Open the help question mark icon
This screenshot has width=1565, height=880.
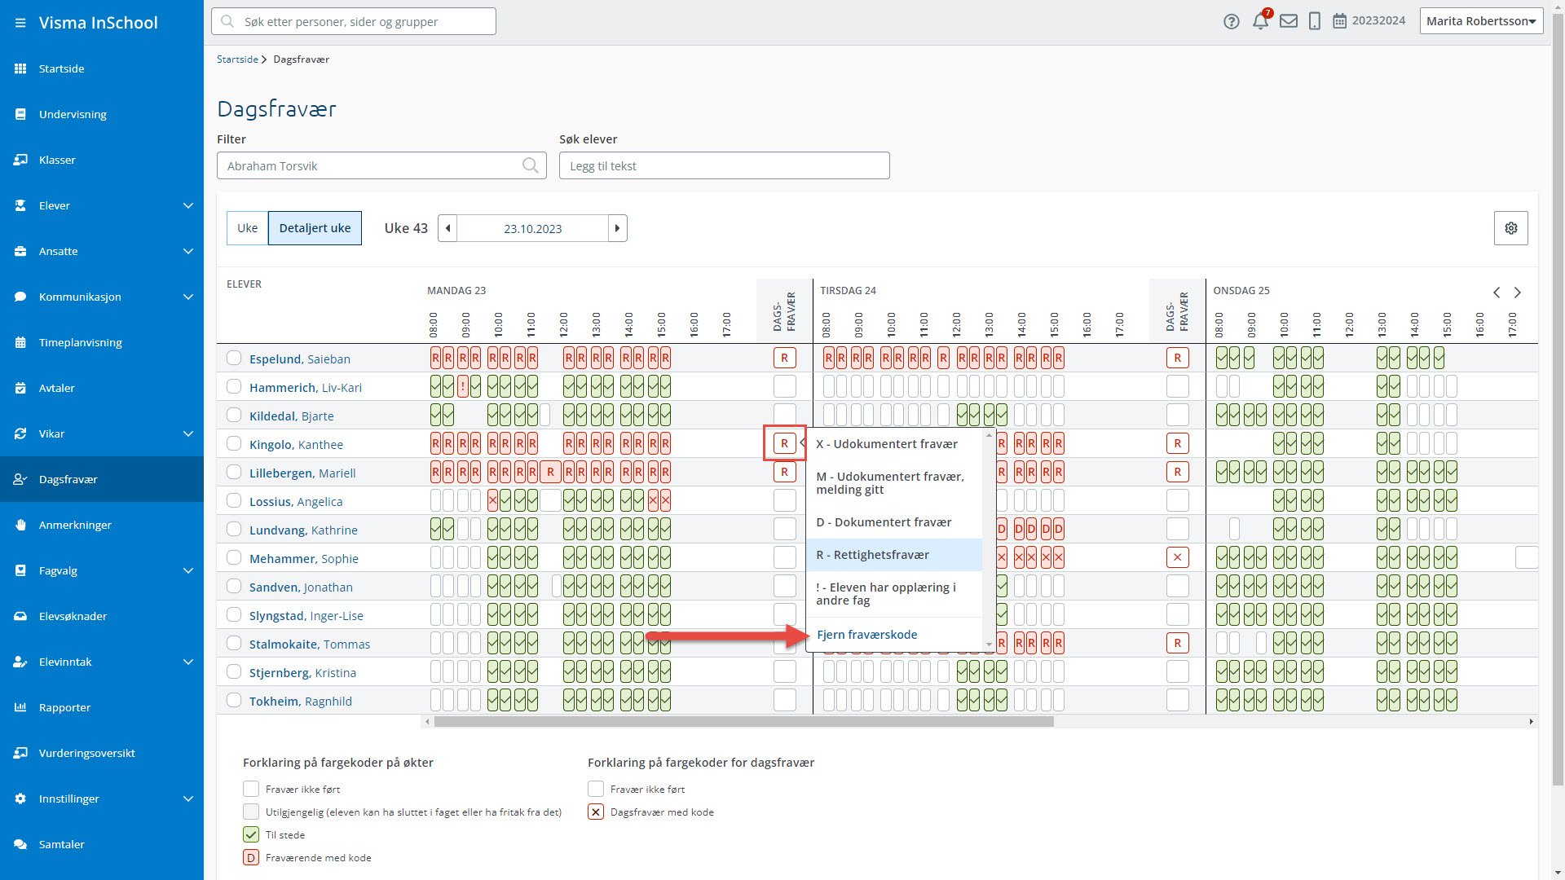click(1232, 21)
